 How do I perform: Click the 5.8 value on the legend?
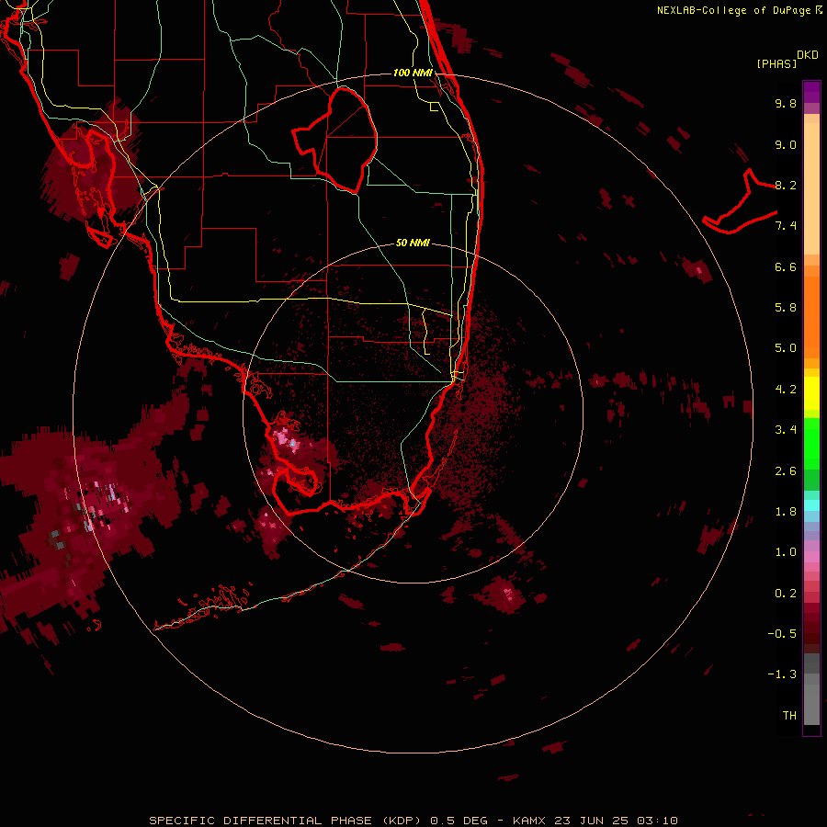tap(786, 308)
